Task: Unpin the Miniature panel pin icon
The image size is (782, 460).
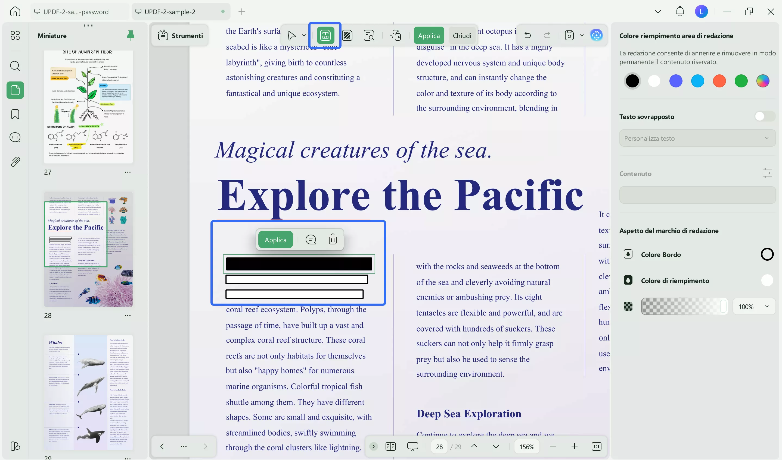Action: pos(131,35)
